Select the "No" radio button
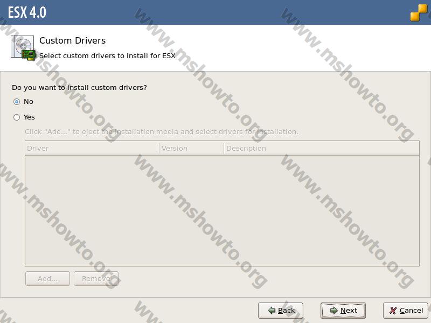The image size is (431, 323). click(x=17, y=102)
